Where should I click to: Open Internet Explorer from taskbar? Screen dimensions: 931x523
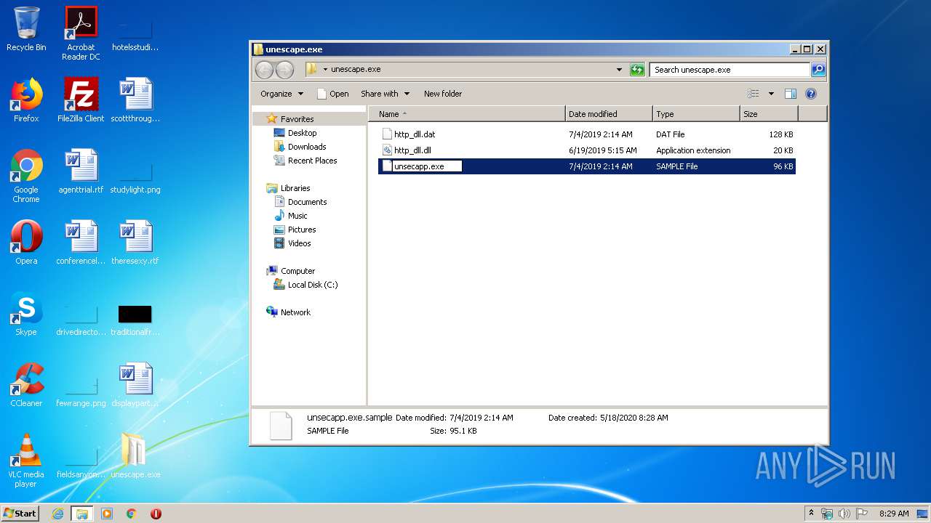click(x=58, y=514)
